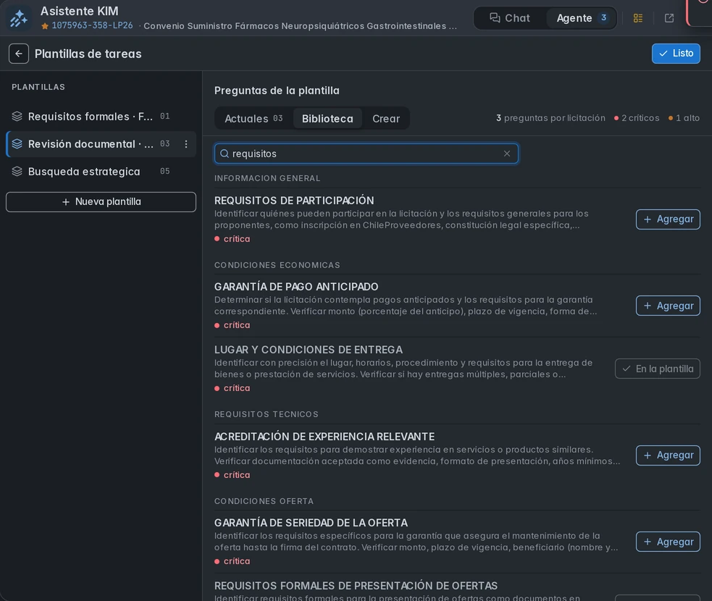This screenshot has height=601, width=712.
Task: Click the orange star next to 1075963-358-LP26
Action: (x=45, y=26)
